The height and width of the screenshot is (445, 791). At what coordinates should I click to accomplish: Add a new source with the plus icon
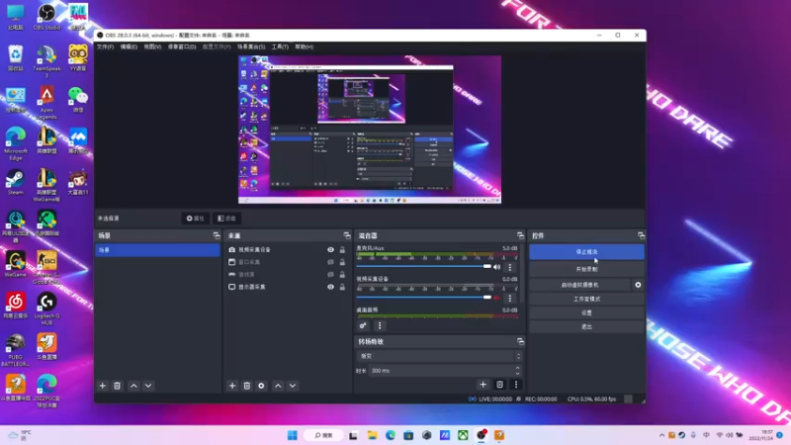pos(232,386)
